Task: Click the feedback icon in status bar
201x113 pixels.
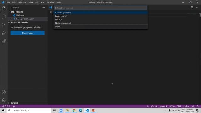Action: point(193,106)
